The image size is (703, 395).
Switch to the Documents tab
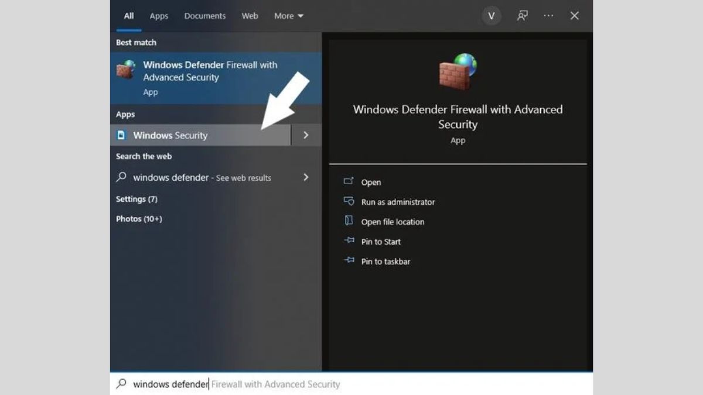pos(205,16)
